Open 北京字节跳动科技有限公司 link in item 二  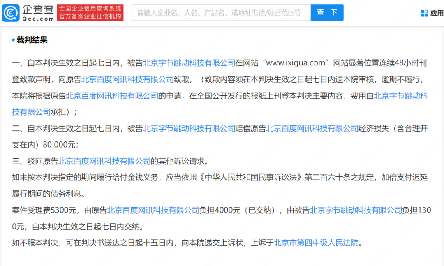pyautogui.click(x=189, y=128)
